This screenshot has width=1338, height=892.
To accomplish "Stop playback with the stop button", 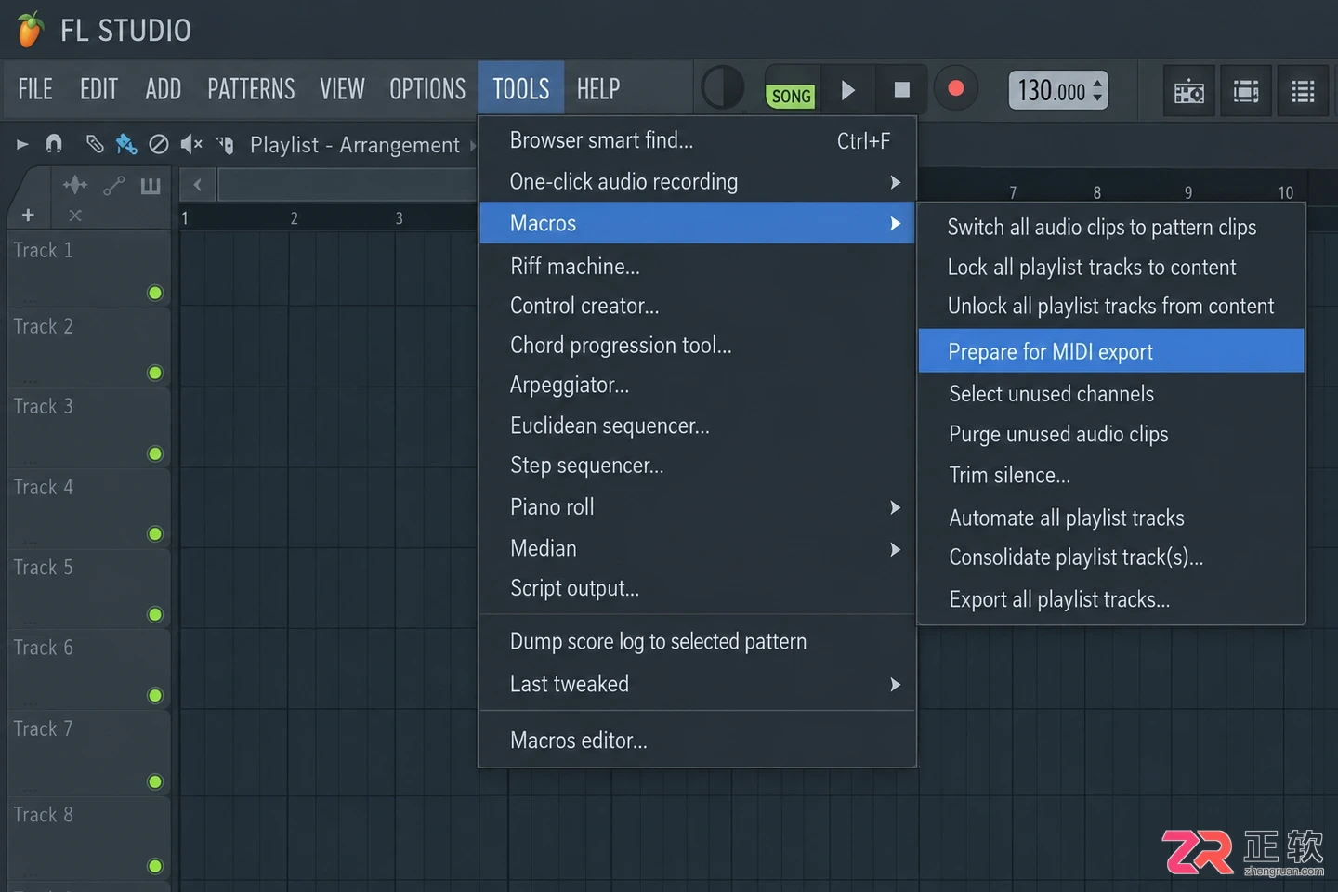I will (901, 90).
